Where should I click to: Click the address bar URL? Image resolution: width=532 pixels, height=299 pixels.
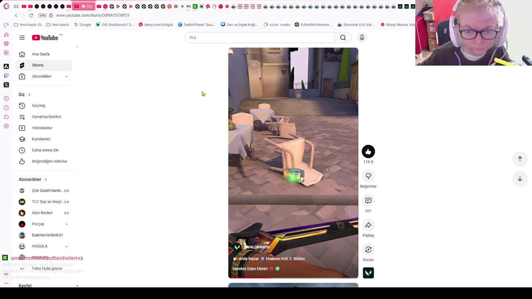tap(93, 15)
